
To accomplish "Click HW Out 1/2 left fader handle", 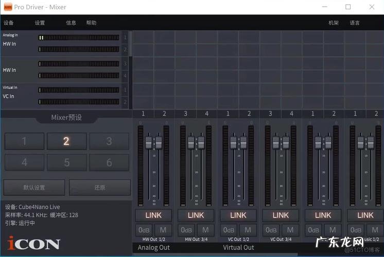I will click(149, 142).
